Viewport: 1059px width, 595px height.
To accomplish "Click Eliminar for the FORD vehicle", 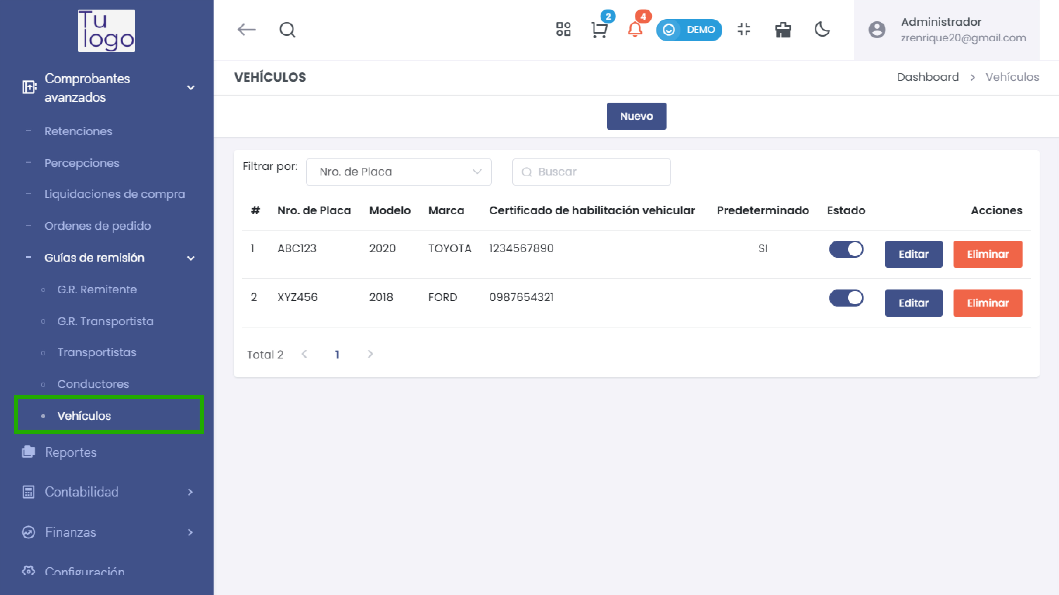I will click(987, 303).
